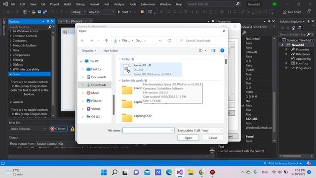Select the Guna toolbox group
This screenshot has width=316, height=178.
pos(30,74)
